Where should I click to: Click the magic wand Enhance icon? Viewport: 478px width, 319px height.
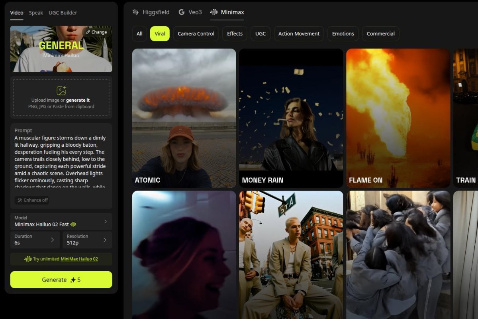tap(20, 200)
